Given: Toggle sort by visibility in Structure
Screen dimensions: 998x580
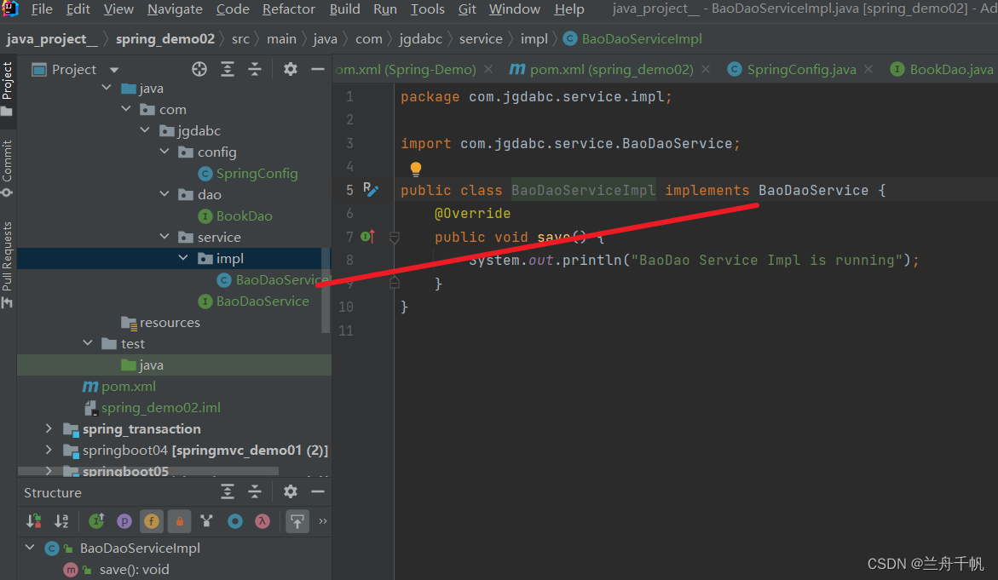Looking at the screenshot, I should [33, 521].
